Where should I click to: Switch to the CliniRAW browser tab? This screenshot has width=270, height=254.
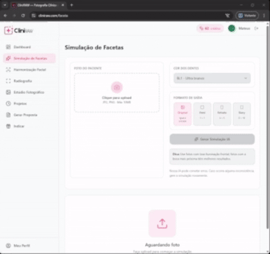38,5
